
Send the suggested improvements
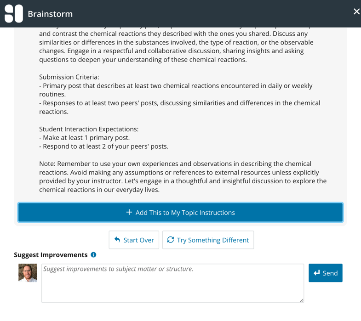tap(326, 273)
